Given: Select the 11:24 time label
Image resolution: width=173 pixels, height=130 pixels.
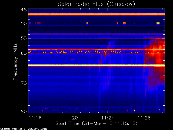Looking at the screenshot, I should coord(108,118).
